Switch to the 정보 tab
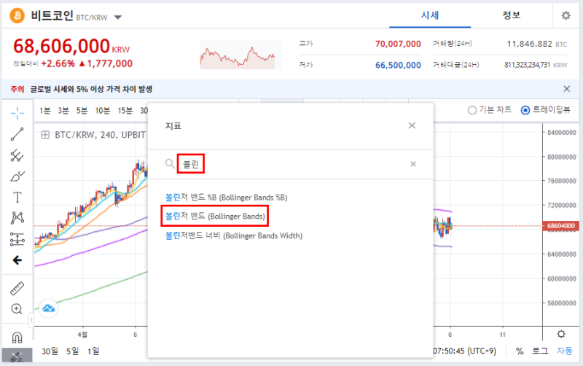The image size is (583, 366). pos(512,15)
